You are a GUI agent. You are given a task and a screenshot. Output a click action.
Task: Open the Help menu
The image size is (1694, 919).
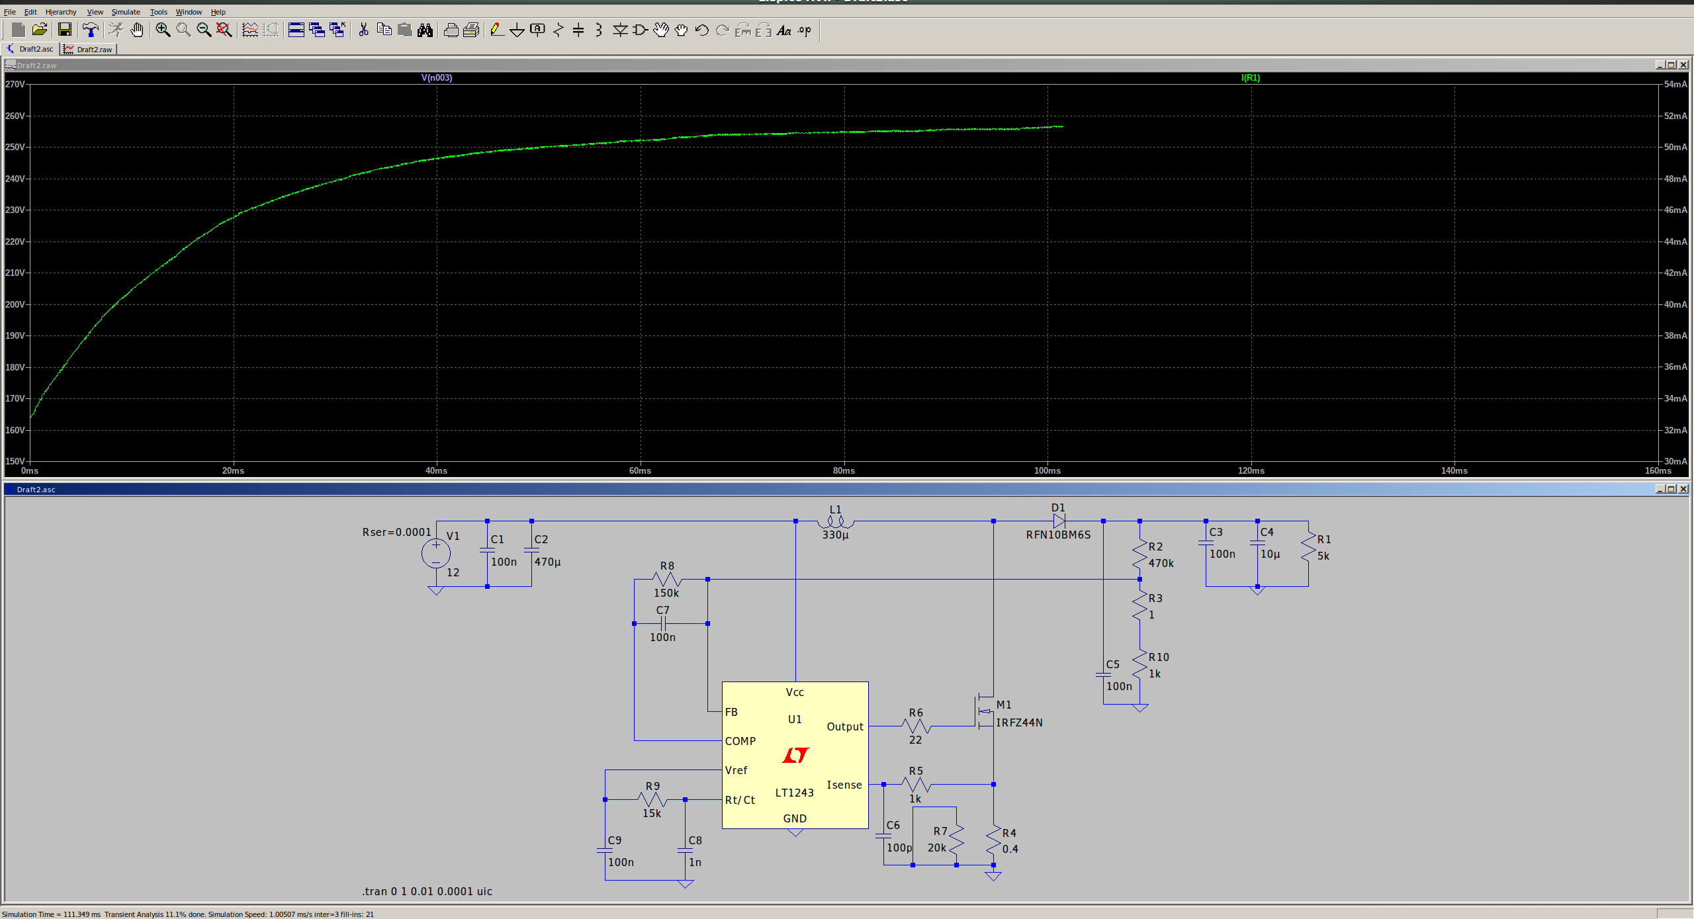point(218,12)
